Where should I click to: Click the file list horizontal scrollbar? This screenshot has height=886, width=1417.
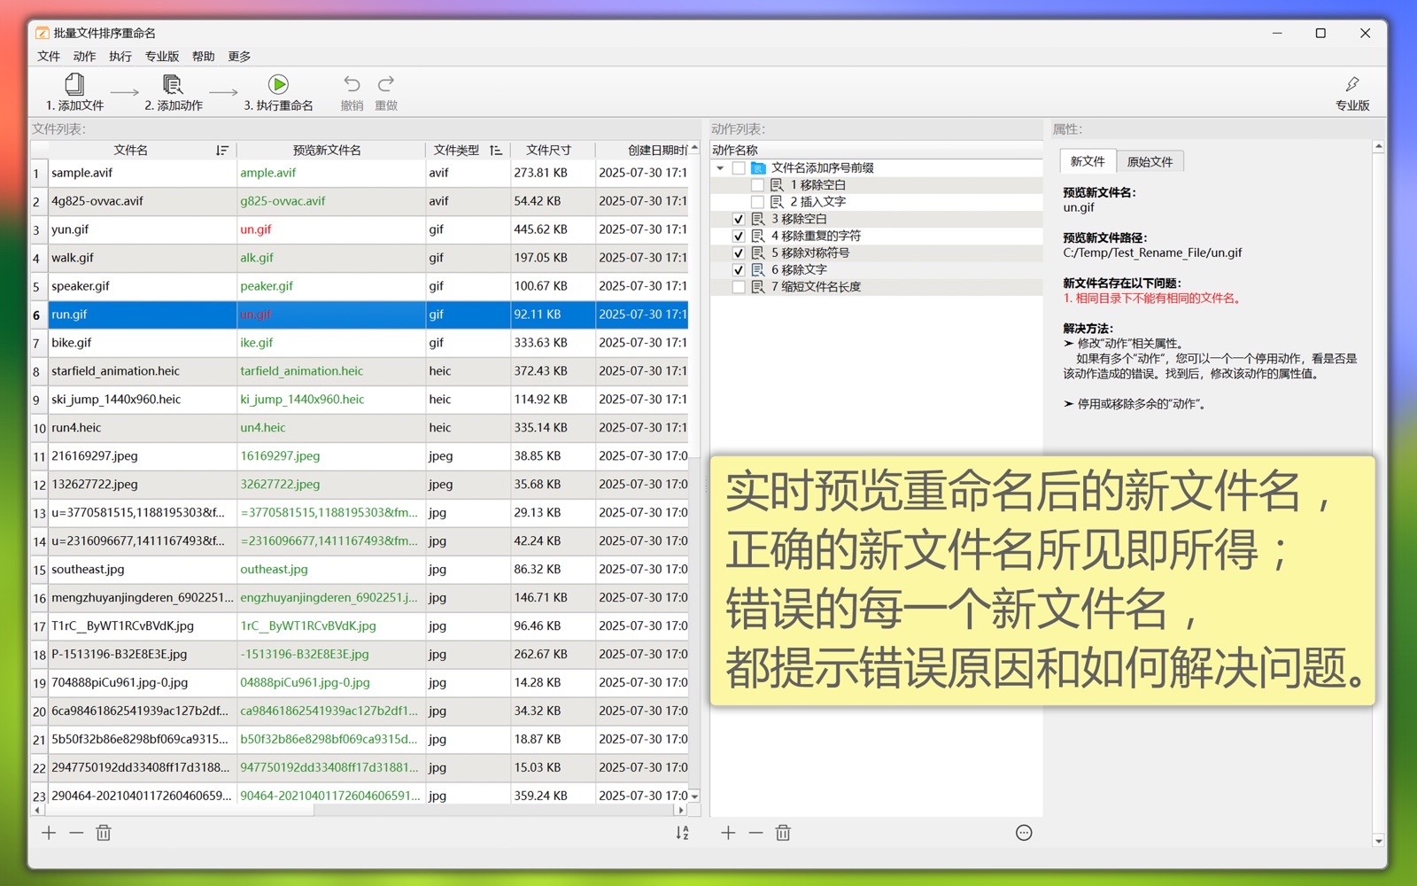[354, 810]
